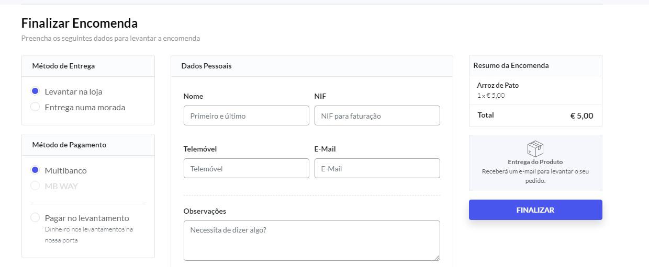
Task: Click the 'Finalizar Encomenda' heading
Action: click(x=80, y=23)
